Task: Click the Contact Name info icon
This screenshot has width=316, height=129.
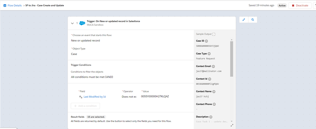Action: [214, 91]
